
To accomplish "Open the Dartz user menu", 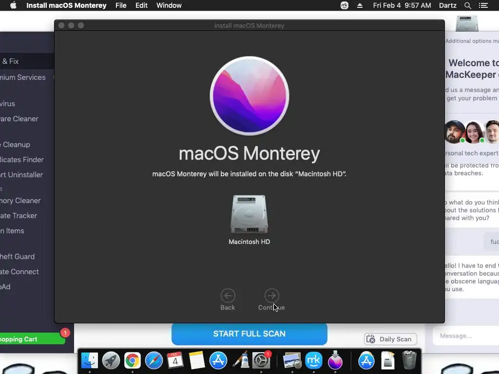I will coord(448,5).
